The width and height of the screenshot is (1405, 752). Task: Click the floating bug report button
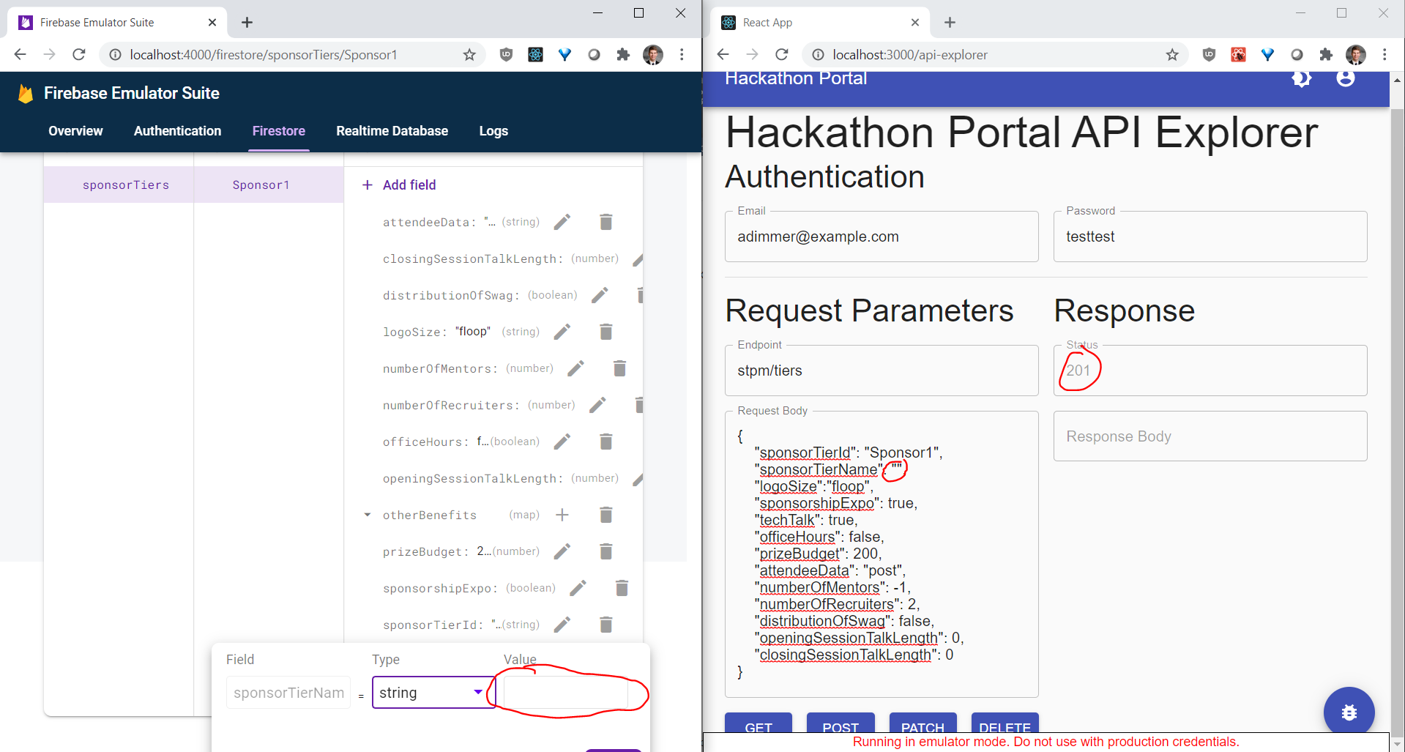1349,712
